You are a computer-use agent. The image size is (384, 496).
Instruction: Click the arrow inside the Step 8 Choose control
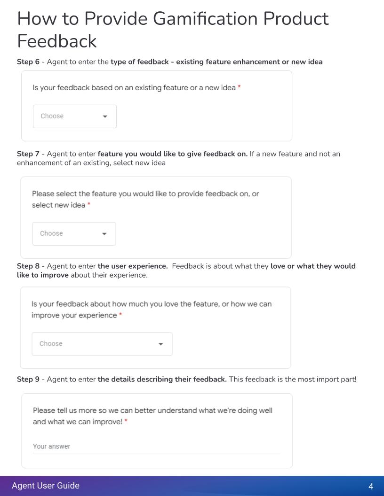pos(160,344)
